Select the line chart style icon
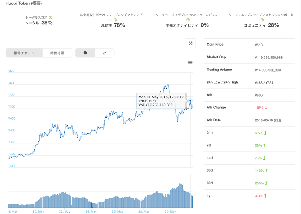 105,53
